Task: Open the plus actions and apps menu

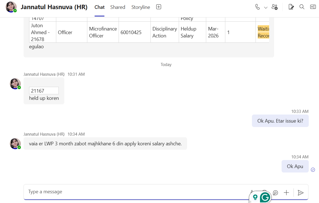Action: point(286,192)
